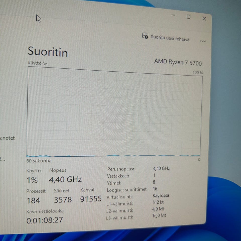Click the Kahvat value 91555
This screenshot has height=241, width=241.
[x=91, y=199]
